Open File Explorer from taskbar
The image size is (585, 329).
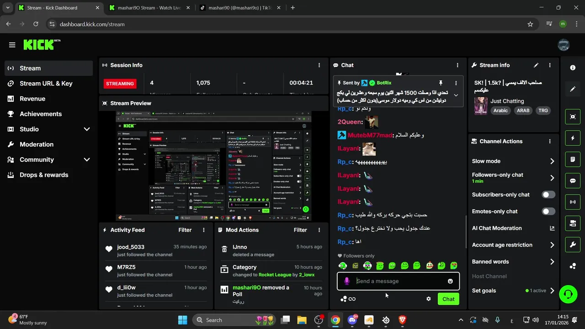302,320
